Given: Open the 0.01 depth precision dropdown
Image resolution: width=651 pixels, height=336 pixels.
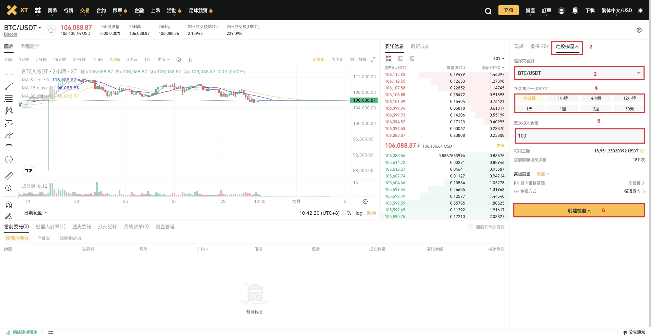Looking at the screenshot, I should tap(498, 59).
